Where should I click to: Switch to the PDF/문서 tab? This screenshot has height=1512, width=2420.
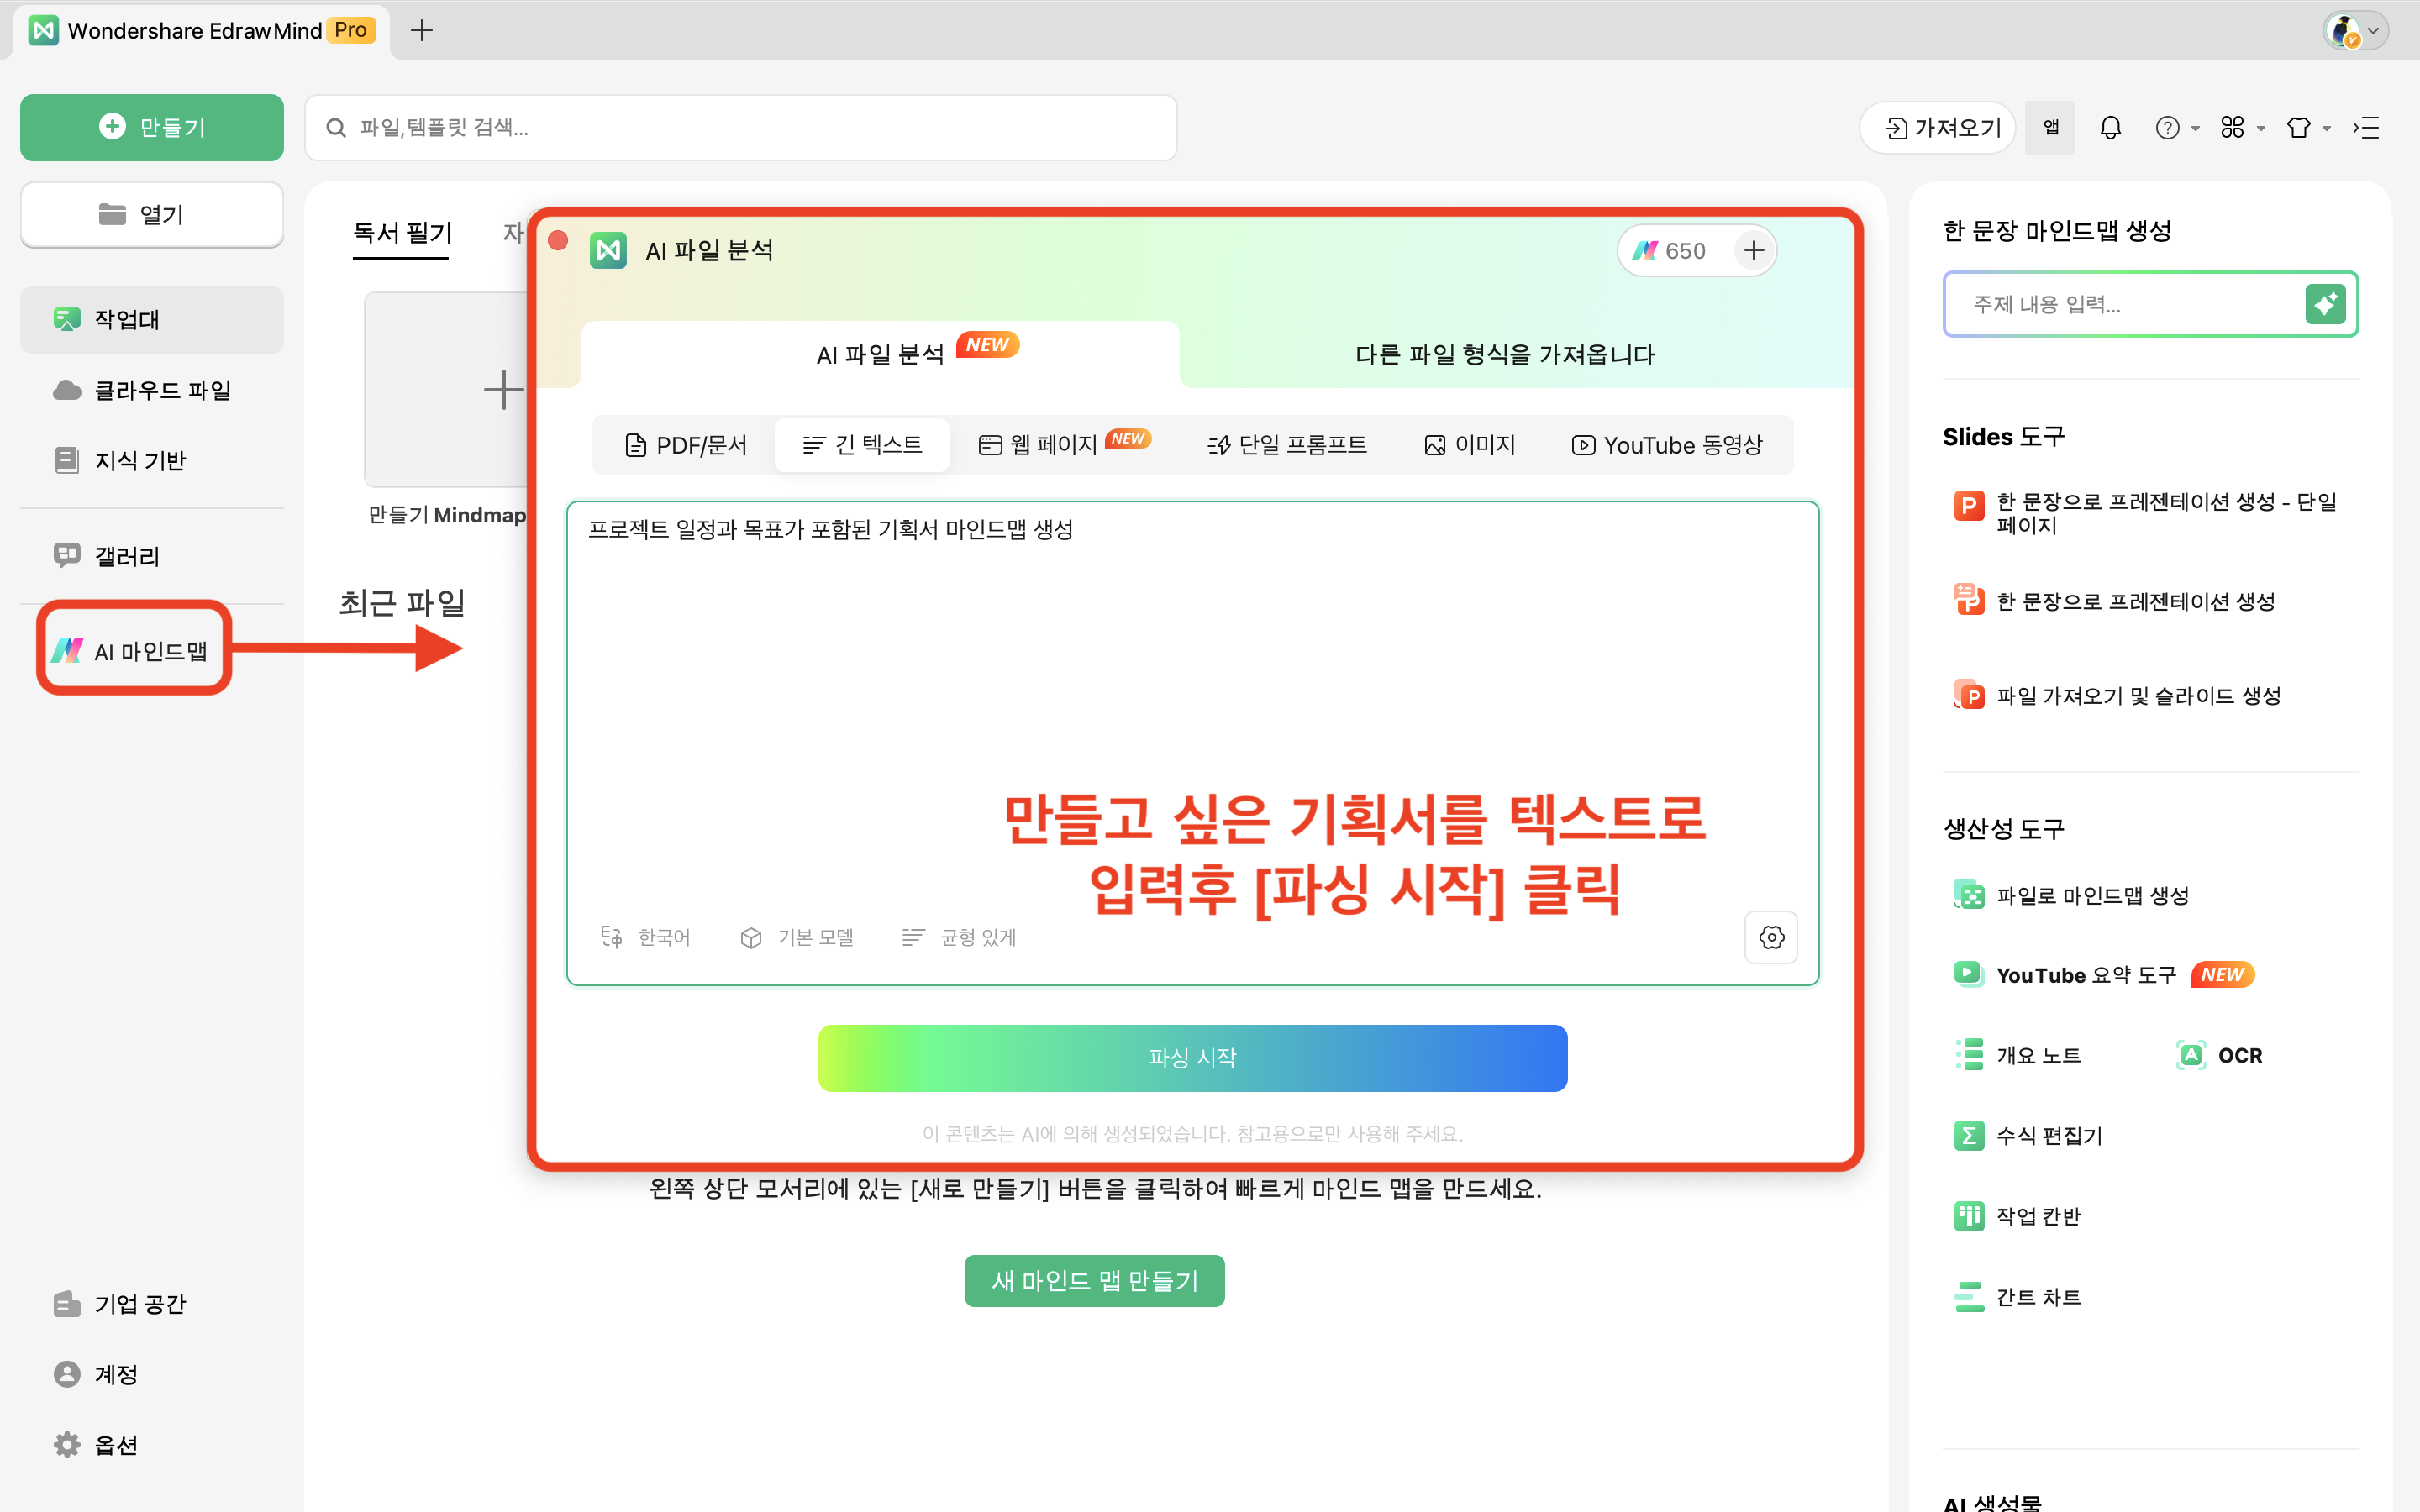[685, 445]
